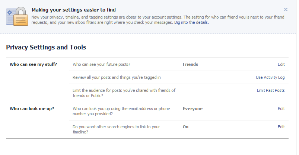The image size is (299, 155).
Task: Click the search engines link question text
Action: [x=116, y=129]
